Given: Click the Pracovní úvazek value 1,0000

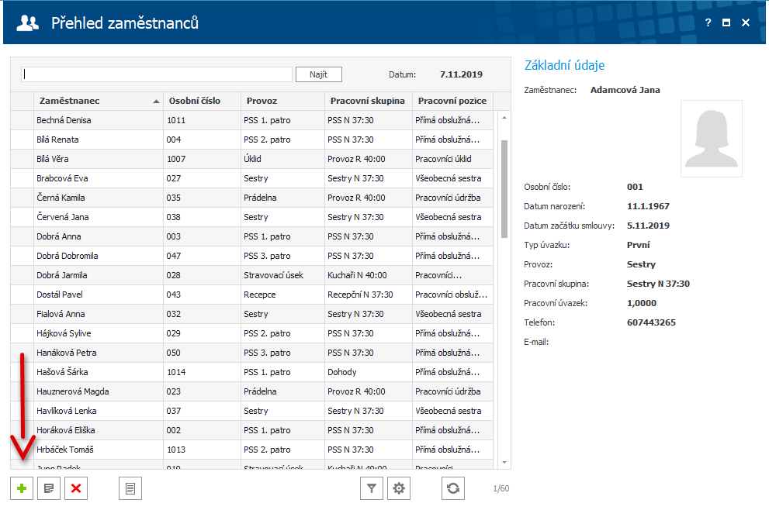Looking at the screenshot, I should [642, 303].
